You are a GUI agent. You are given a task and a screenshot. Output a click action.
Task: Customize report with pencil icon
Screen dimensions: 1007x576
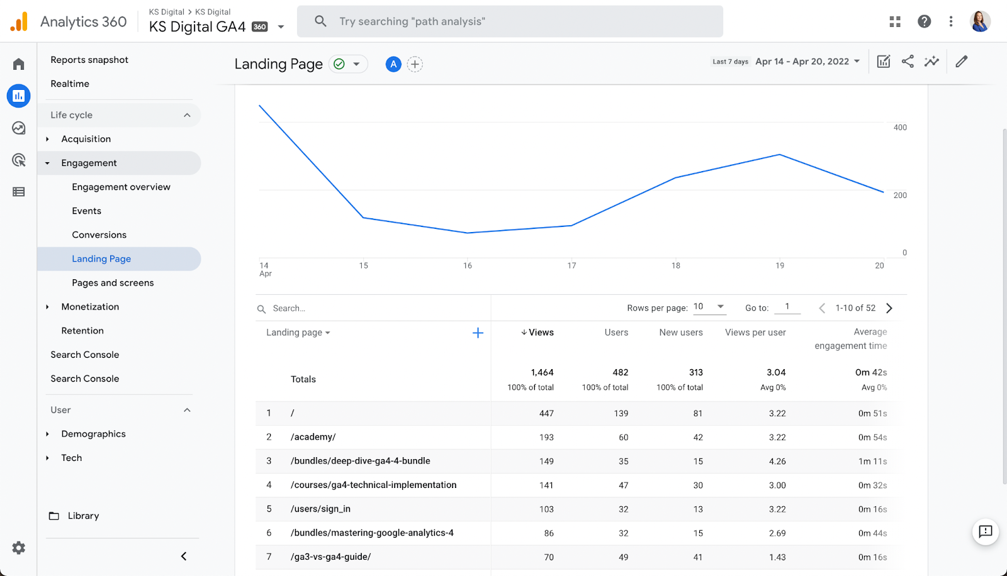coord(962,61)
